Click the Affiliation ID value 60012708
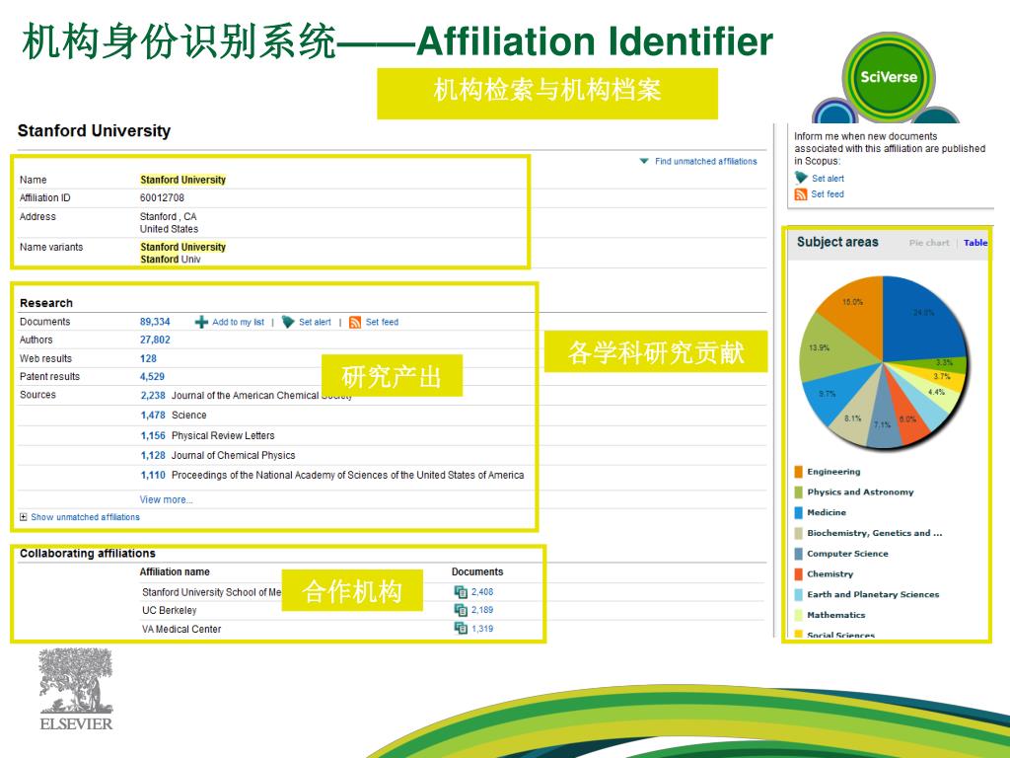The width and height of the screenshot is (1010, 758). coord(163,197)
